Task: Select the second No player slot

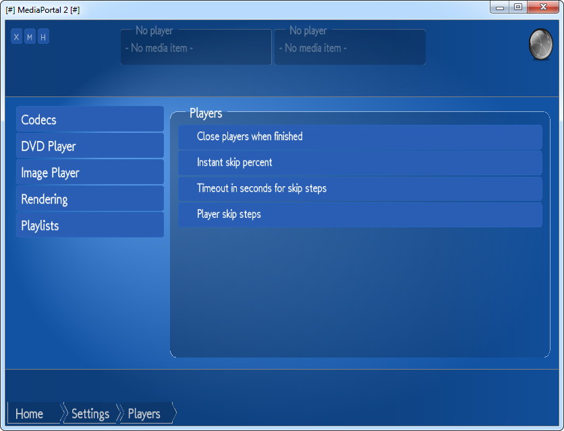Action: coord(350,45)
